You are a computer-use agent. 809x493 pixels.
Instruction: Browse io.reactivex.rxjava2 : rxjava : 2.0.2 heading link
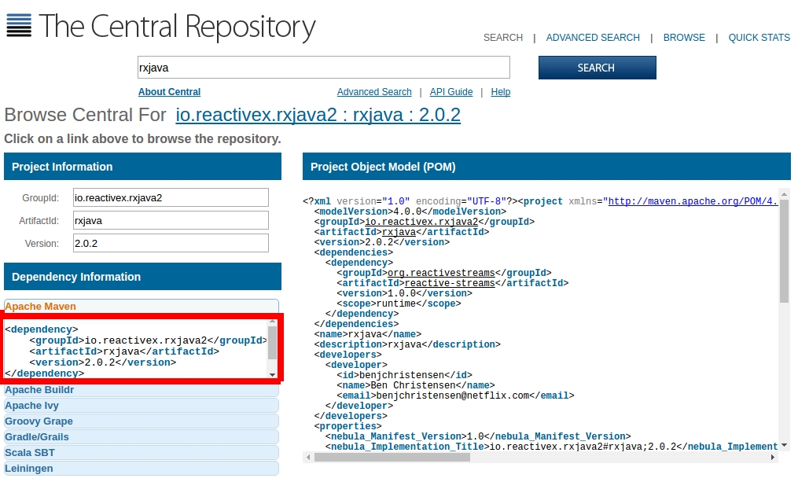(x=318, y=115)
